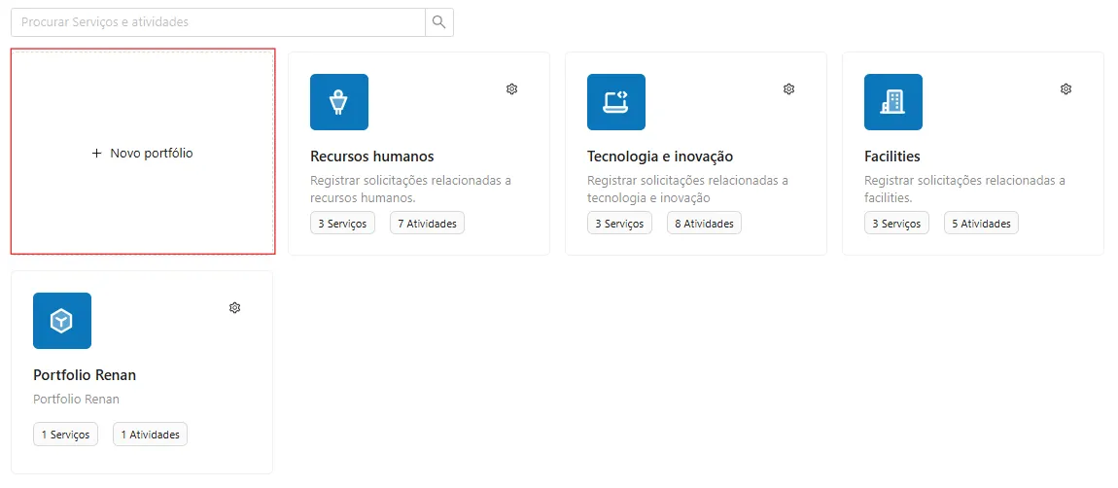Open the Portfolio Renan settings gear
Viewport: 1118px width, 488px height.
[x=234, y=307]
